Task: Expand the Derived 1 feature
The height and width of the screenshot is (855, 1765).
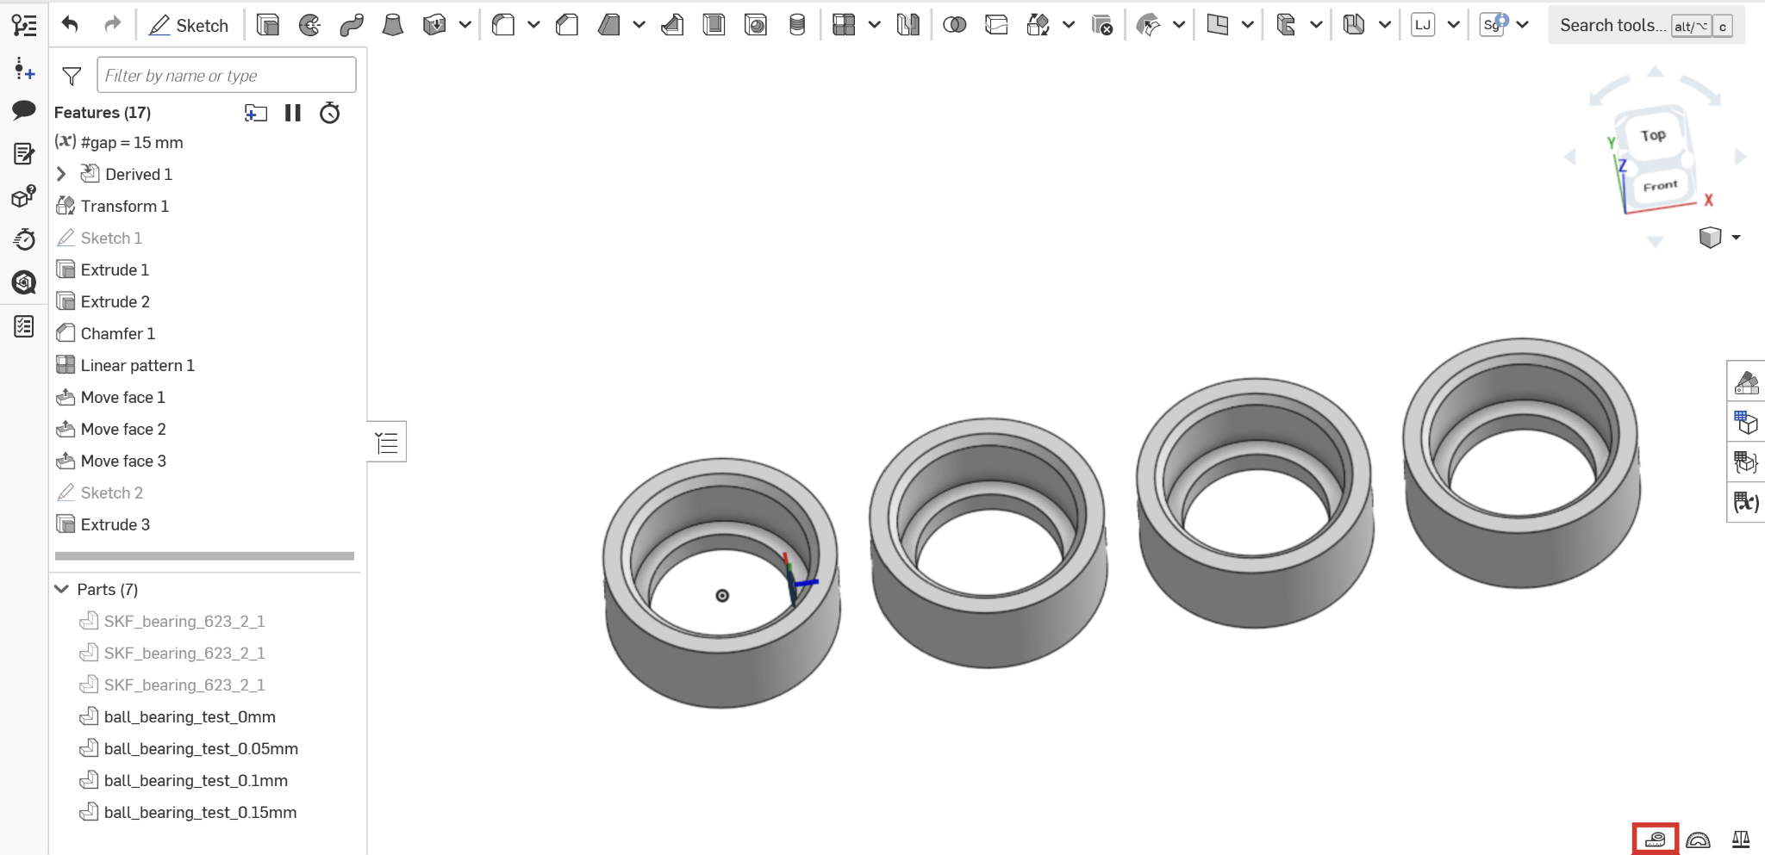Action: 61,174
